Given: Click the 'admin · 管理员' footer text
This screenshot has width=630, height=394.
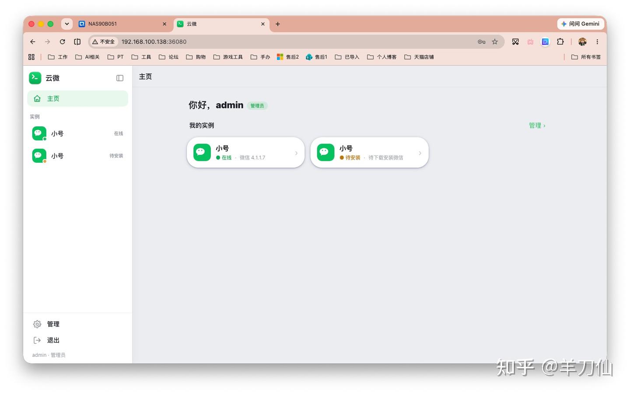Looking at the screenshot, I should [x=49, y=355].
